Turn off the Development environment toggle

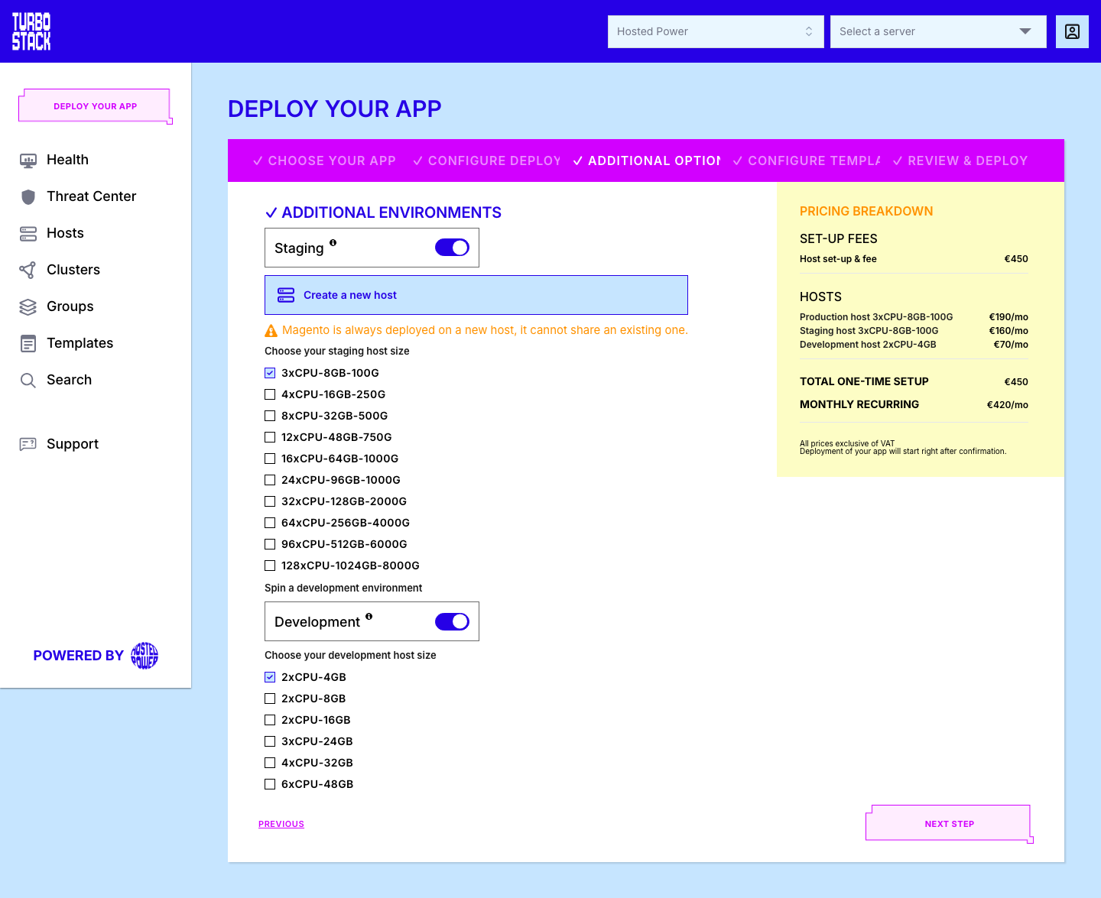pyautogui.click(x=452, y=622)
